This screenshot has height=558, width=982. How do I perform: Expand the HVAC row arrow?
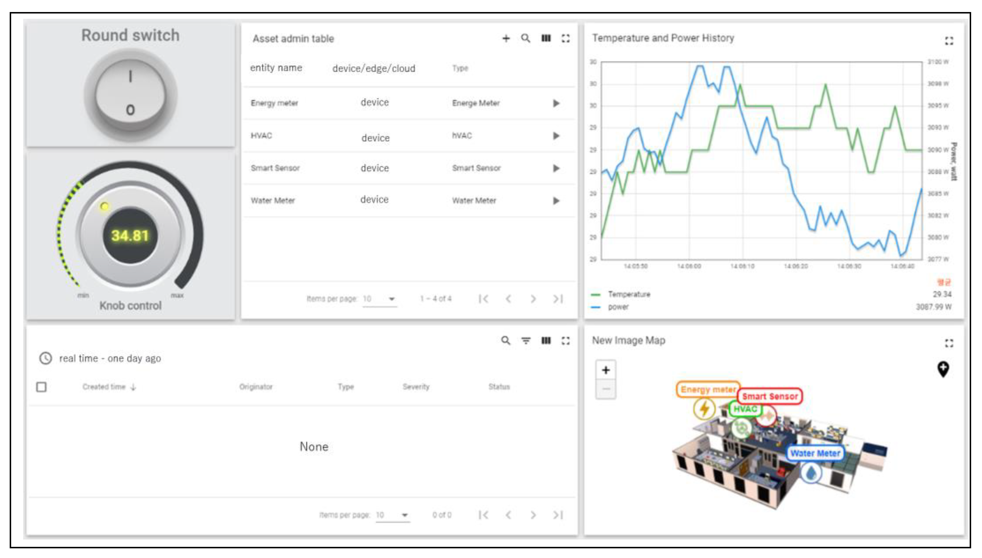(556, 136)
